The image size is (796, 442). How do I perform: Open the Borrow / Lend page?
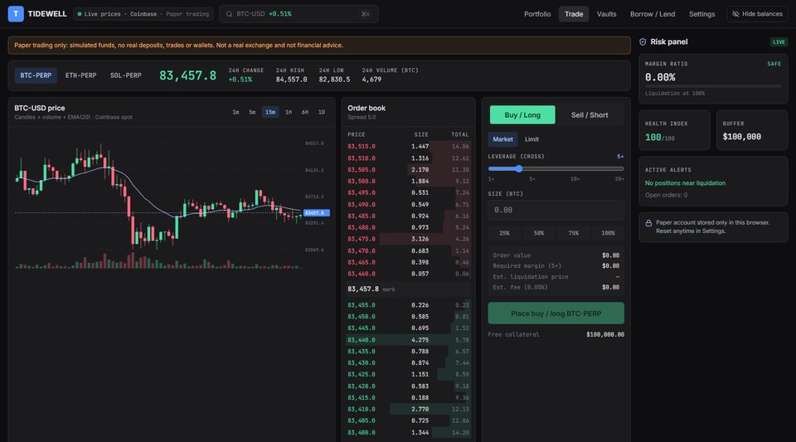point(653,14)
